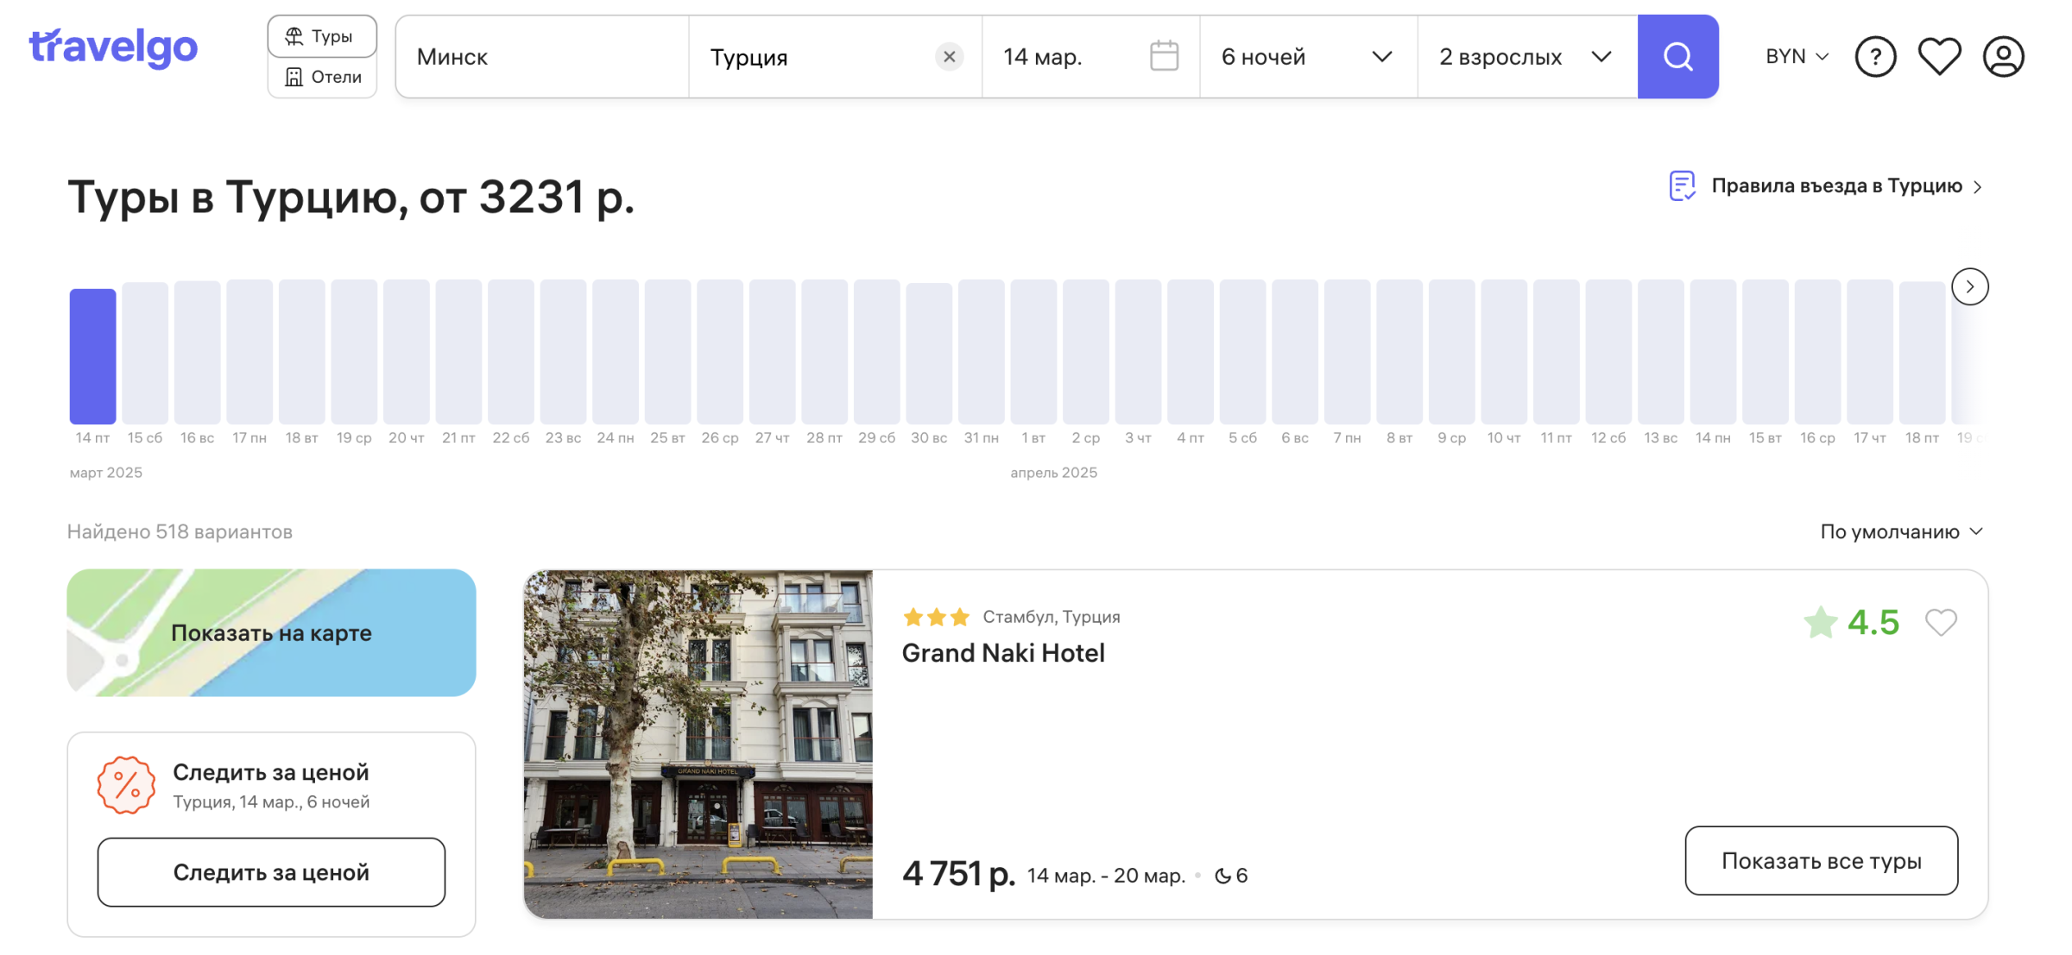2072x955 pixels.
Task: Open the BYN currency selector
Action: click(1797, 57)
